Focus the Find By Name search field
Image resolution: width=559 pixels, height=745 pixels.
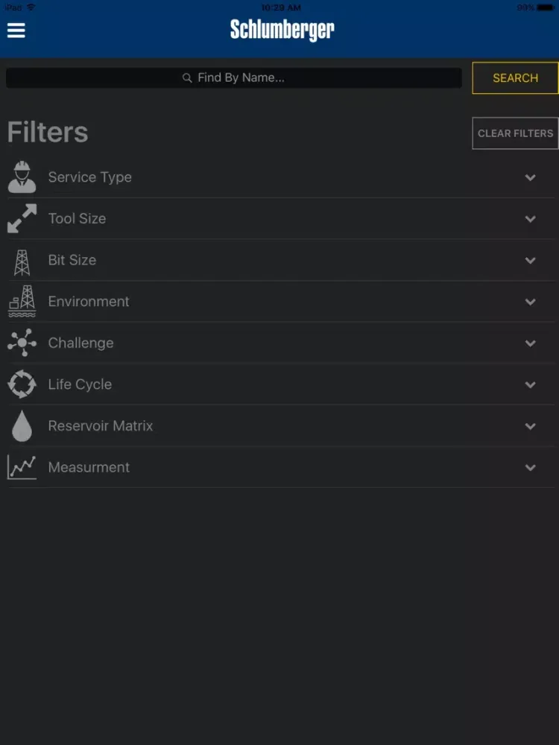tap(233, 78)
